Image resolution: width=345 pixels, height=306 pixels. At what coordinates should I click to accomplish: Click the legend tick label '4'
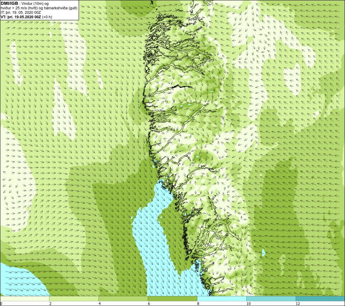100,304
